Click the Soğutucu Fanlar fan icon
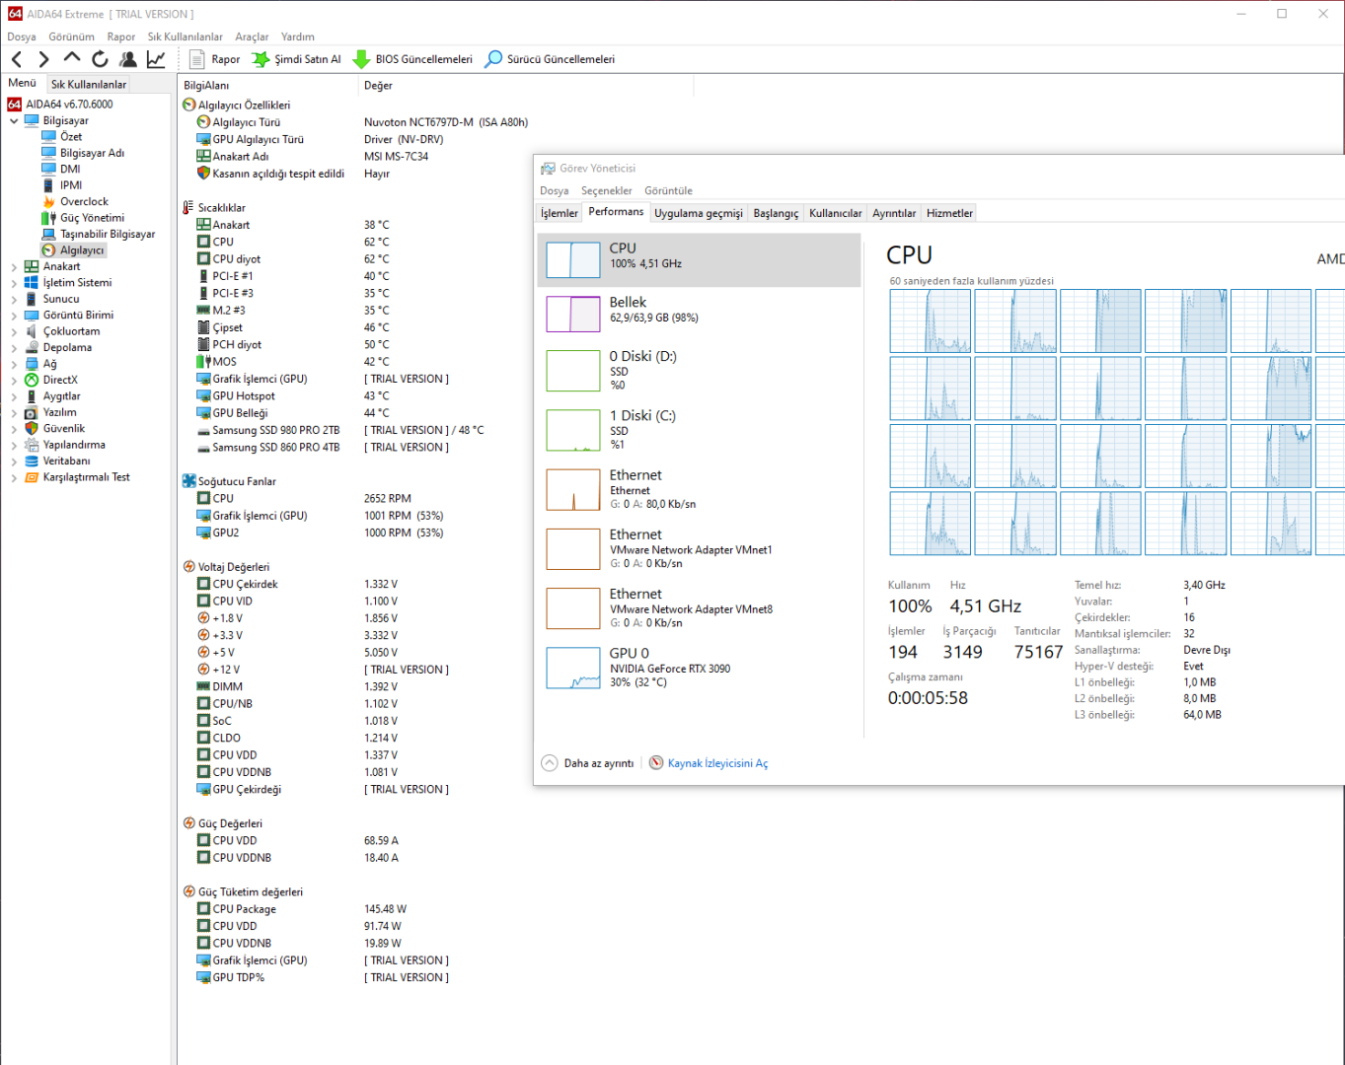This screenshot has height=1065, width=1345. coord(189,481)
